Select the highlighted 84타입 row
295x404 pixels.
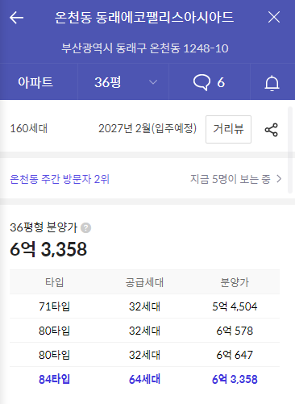(144, 379)
